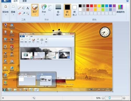Pick the red color swatch
Image resolution: width=131 pixels, height=101 pixels.
[x=92, y=6]
